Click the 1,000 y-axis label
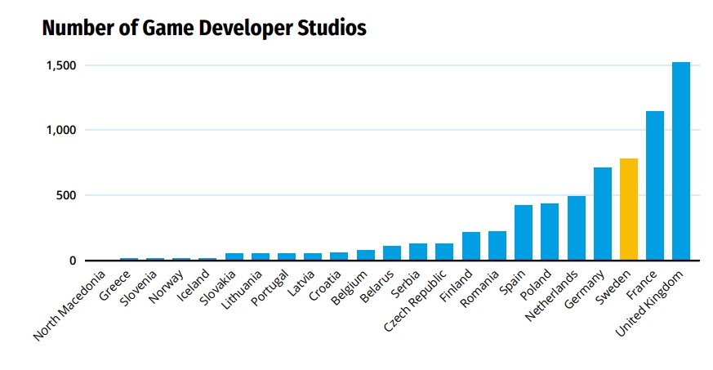 [61, 131]
